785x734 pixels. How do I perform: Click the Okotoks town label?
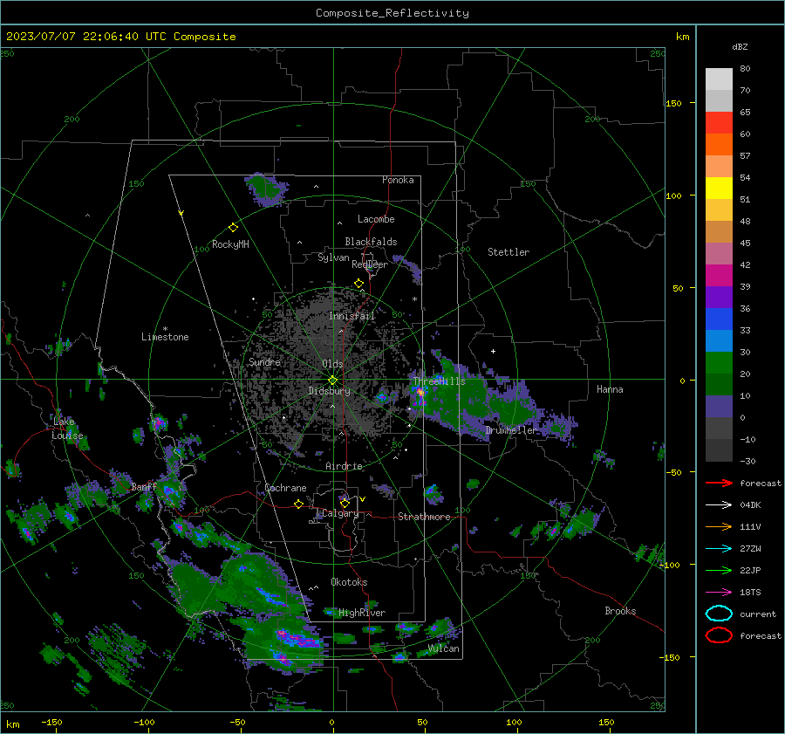[x=349, y=581]
